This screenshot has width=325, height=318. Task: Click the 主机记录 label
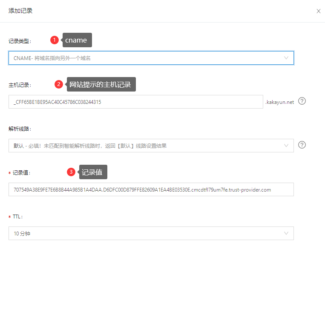coord(20,85)
